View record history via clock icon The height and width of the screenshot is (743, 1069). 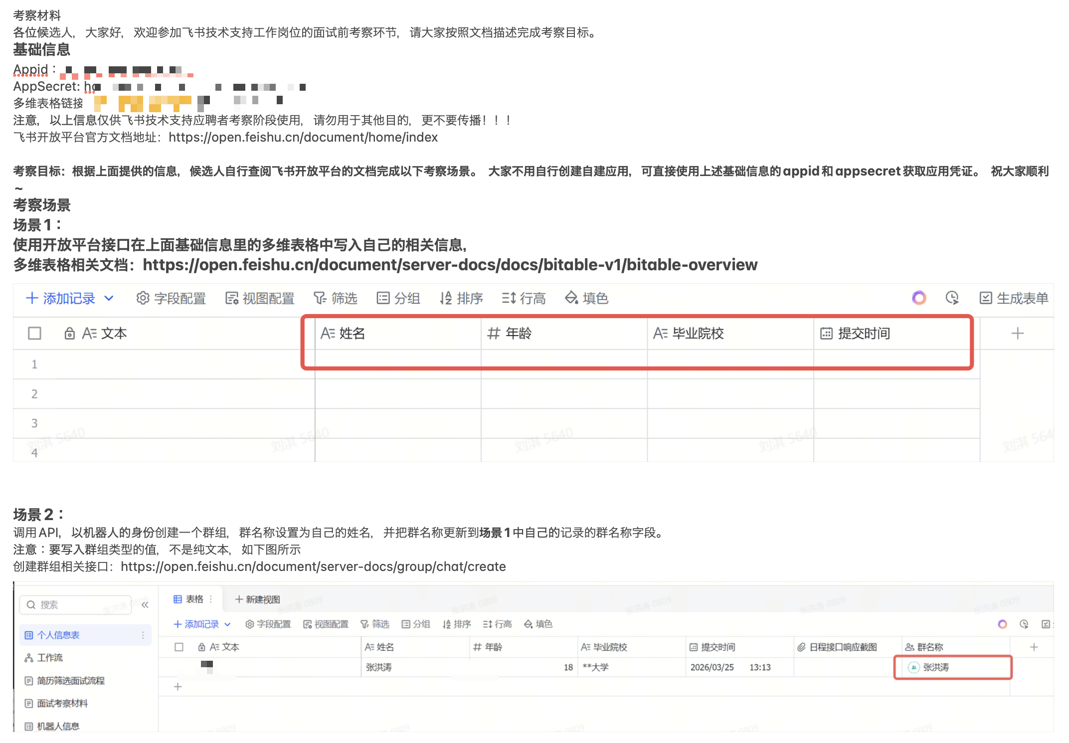952,298
